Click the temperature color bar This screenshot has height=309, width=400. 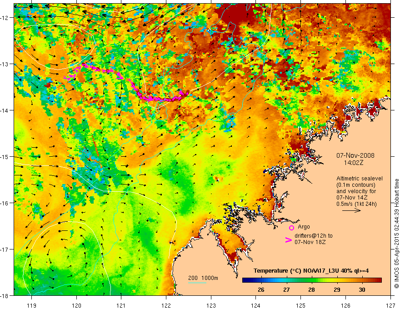coord(312,280)
